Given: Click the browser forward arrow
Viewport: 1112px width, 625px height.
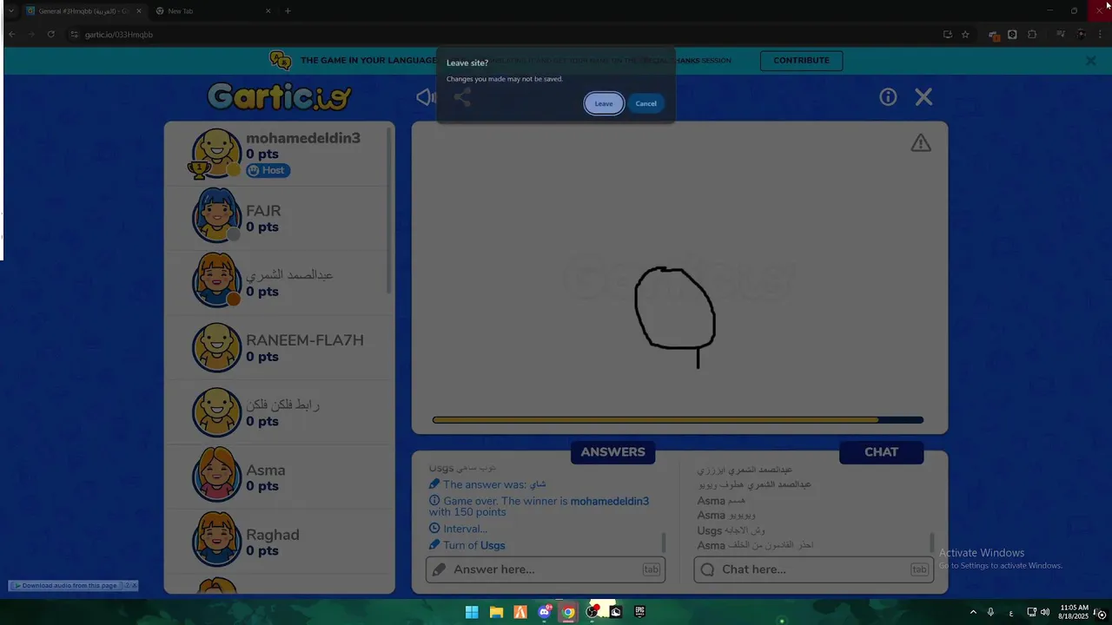Looking at the screenshot, I should 30,35.
